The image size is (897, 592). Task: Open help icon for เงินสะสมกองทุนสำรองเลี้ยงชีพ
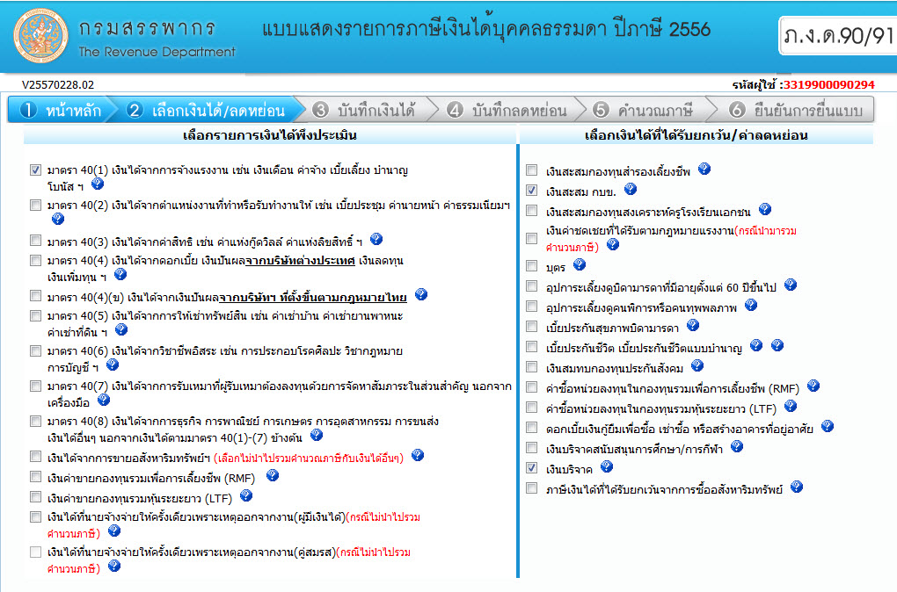pos(704,169)
